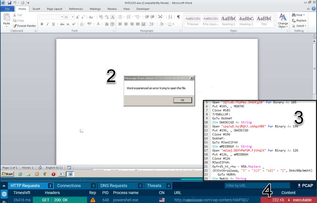
Task: Click the Copy command
Action: pos(18,20)
